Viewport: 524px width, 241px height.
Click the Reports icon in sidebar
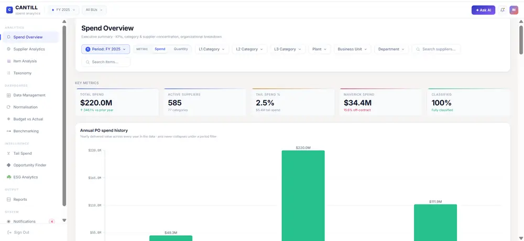tap(9, 199)
